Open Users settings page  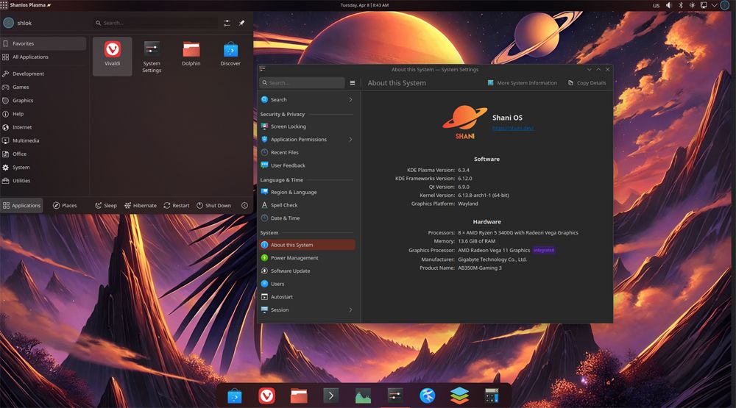click(x=307, y=284)
